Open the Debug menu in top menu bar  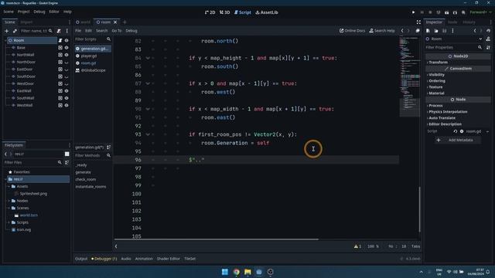click(39, 12)
